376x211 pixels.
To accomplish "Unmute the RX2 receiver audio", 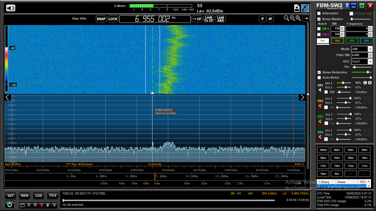I will coord(320,105).
